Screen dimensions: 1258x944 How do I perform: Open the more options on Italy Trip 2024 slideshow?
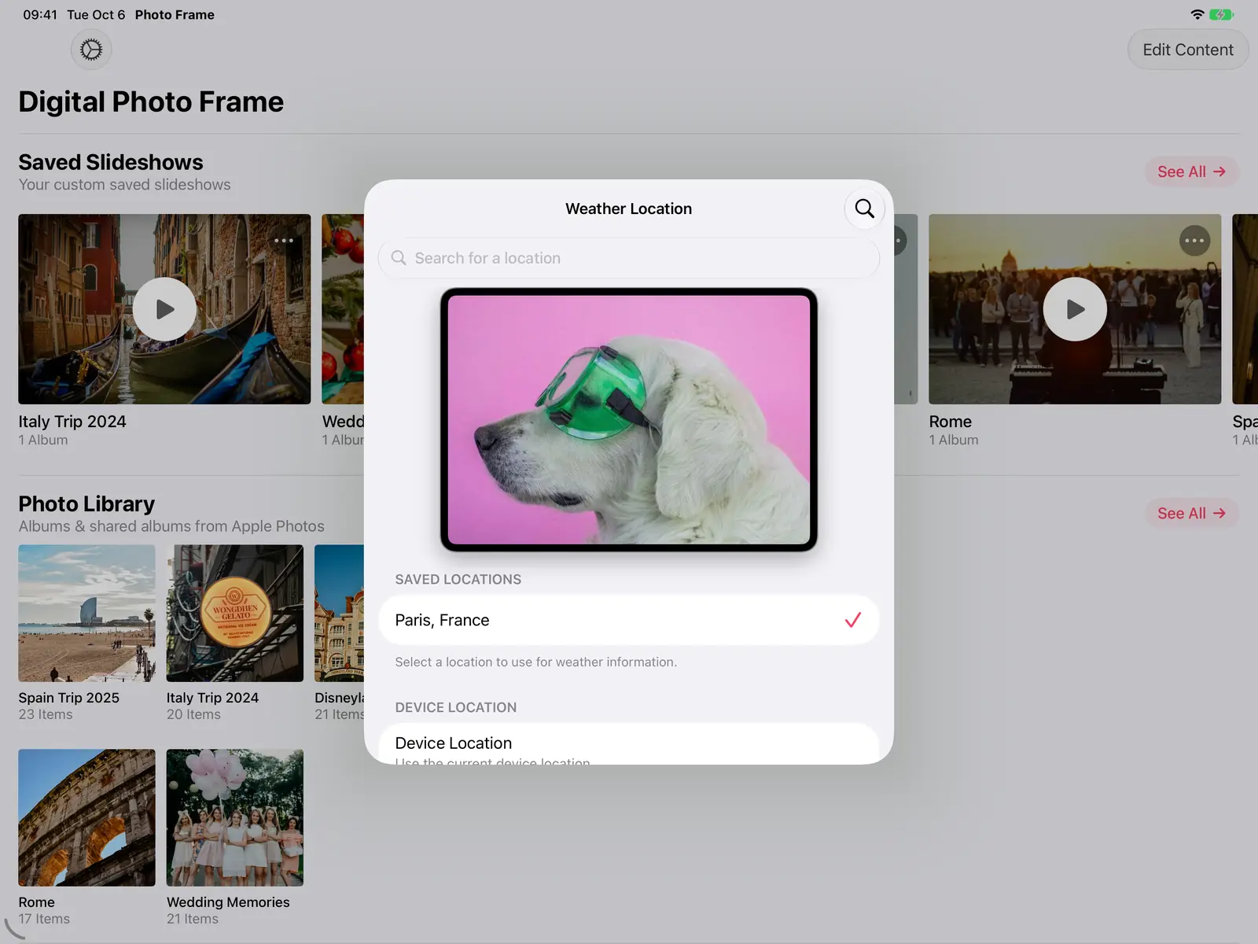284,241
